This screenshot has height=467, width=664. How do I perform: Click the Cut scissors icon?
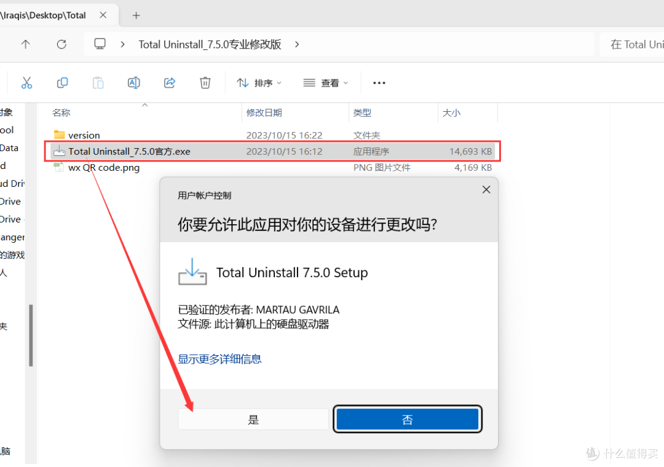(26, 82)
